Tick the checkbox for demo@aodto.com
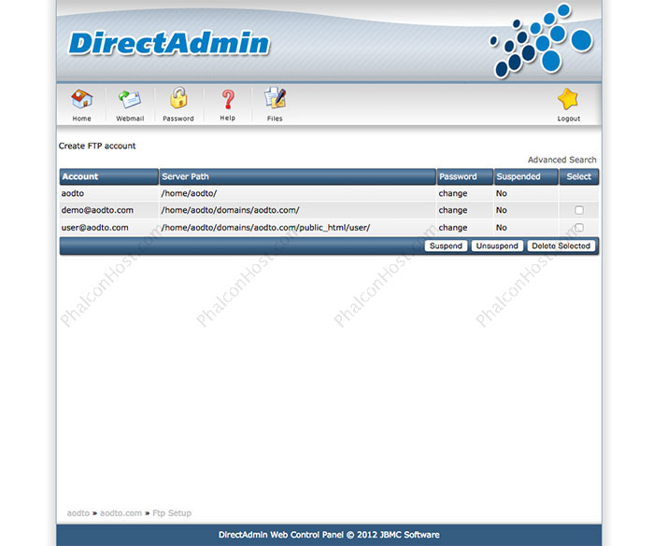 (x=579, y=210)
